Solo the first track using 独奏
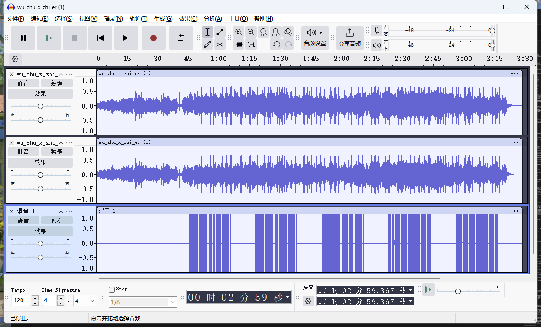This screenshot has height=327, width=541. tap(57, 83)
